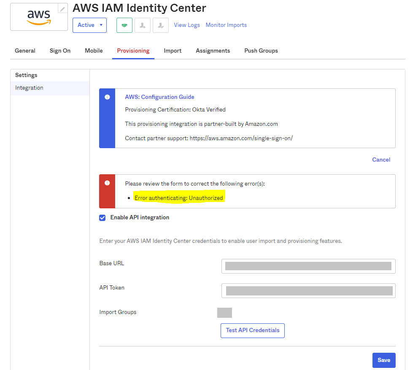Open the Sign On tab
Image resolution: width=410 pixels, height=370 pixels.
point(60,51)
